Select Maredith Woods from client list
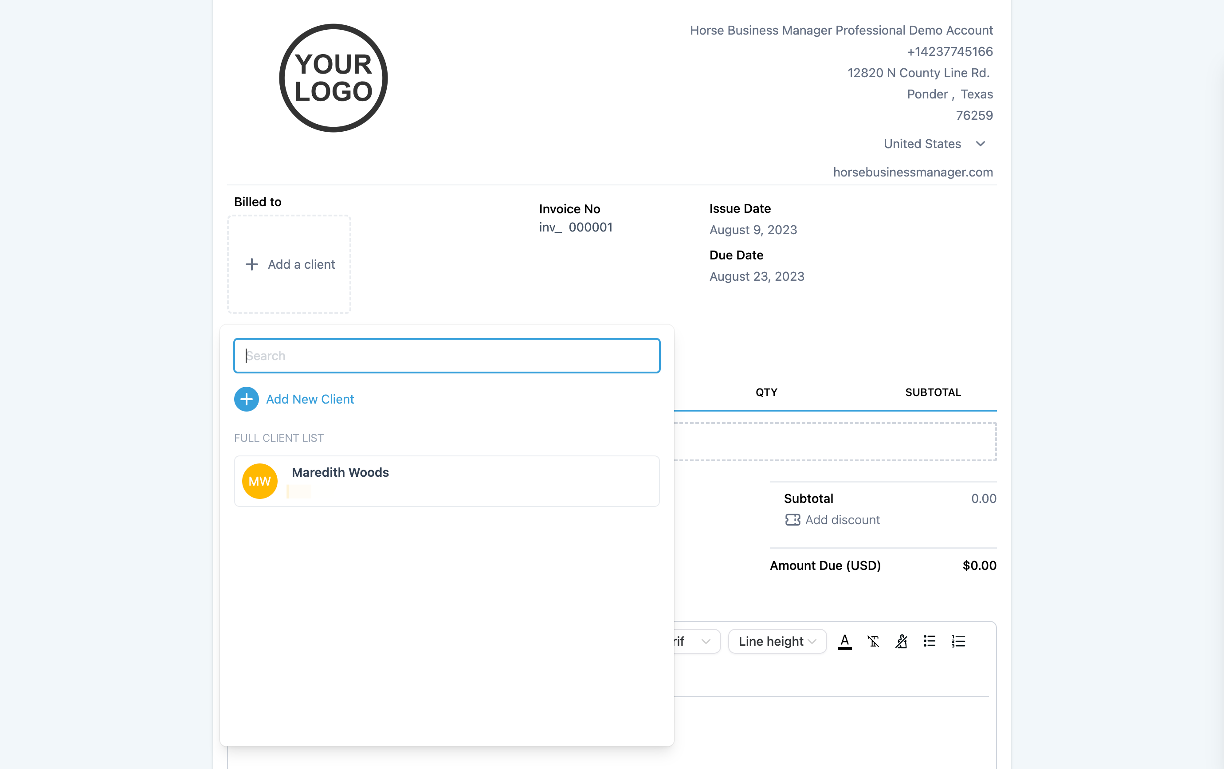This screenshot has width=1224, height=769. [447, 481]
